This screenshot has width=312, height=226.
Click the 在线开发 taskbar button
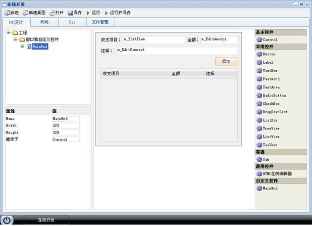[47, 220]
